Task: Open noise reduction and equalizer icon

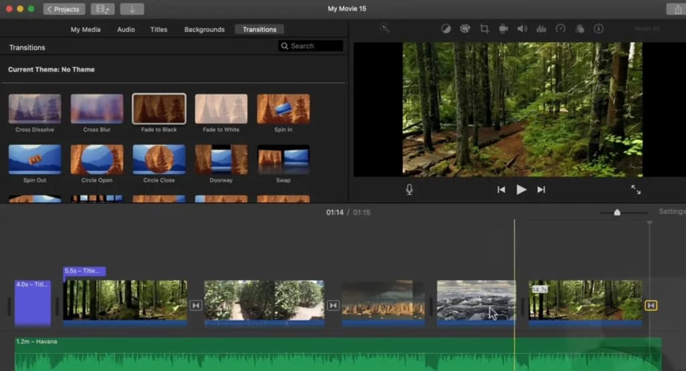Action: pos(541,29)
